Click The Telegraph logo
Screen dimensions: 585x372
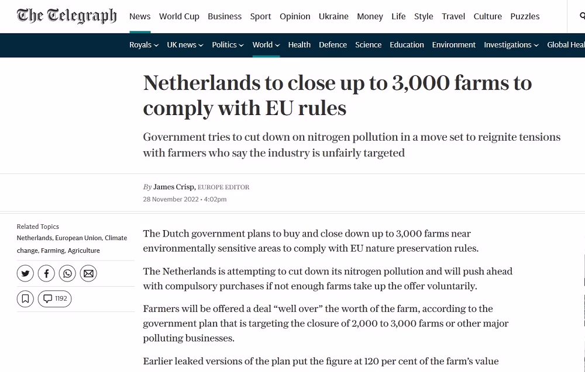67,16
